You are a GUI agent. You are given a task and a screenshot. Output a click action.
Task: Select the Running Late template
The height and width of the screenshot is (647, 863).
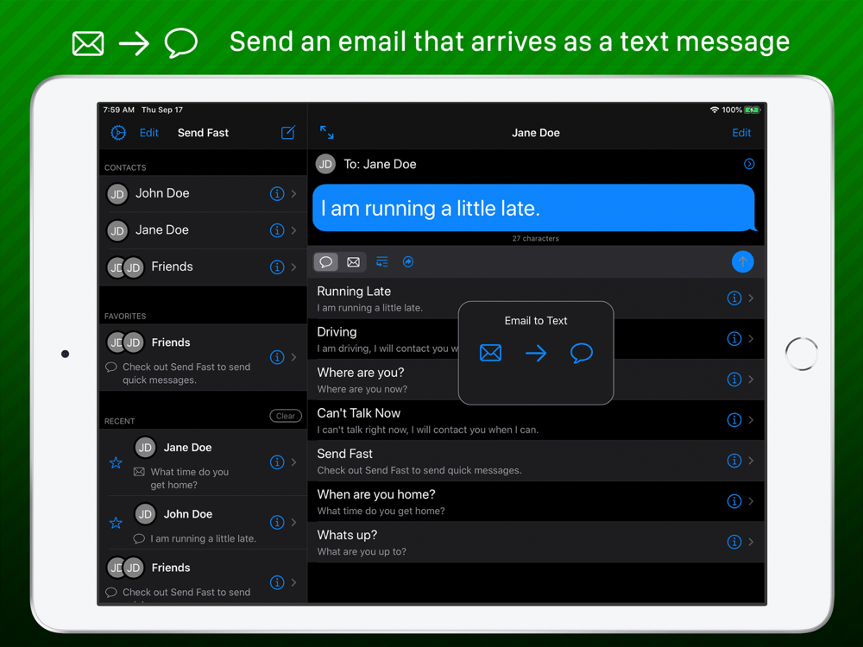point(536,298)
